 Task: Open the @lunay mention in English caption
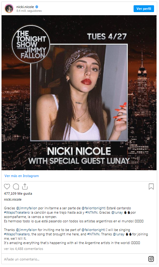coord(119,234)
